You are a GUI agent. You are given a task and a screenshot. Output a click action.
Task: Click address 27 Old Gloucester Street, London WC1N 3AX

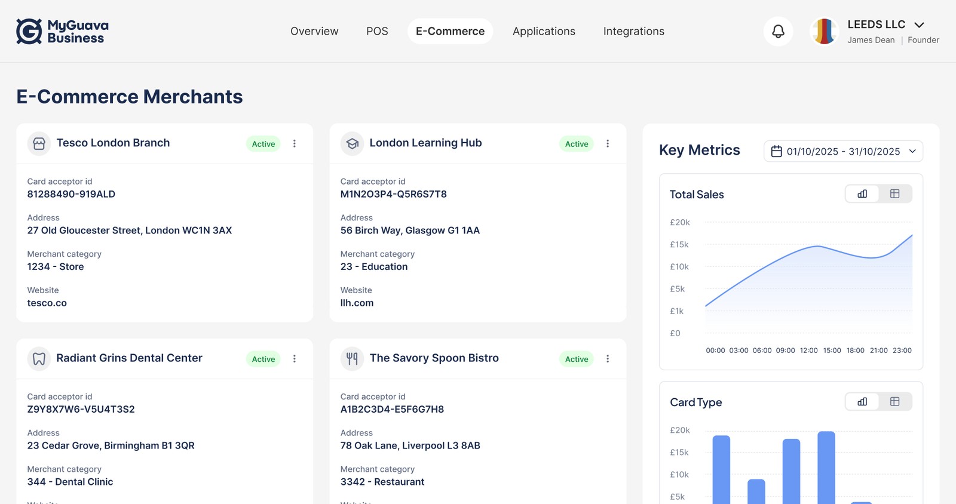(x=130, y=231)
